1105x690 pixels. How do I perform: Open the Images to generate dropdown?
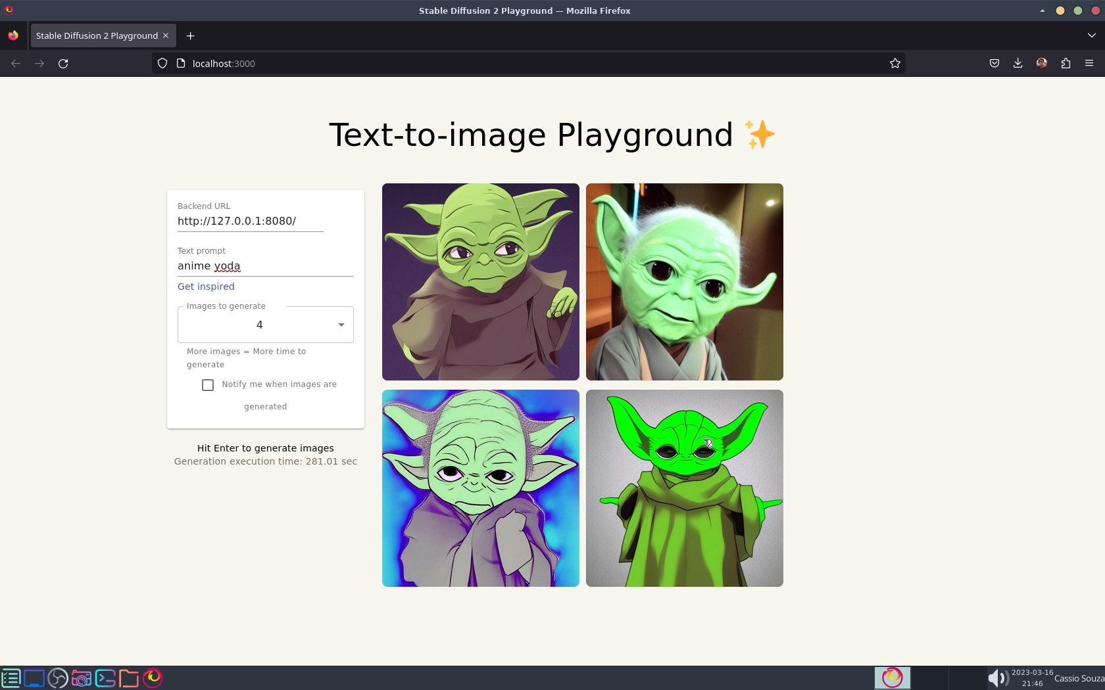pos(266,325)
